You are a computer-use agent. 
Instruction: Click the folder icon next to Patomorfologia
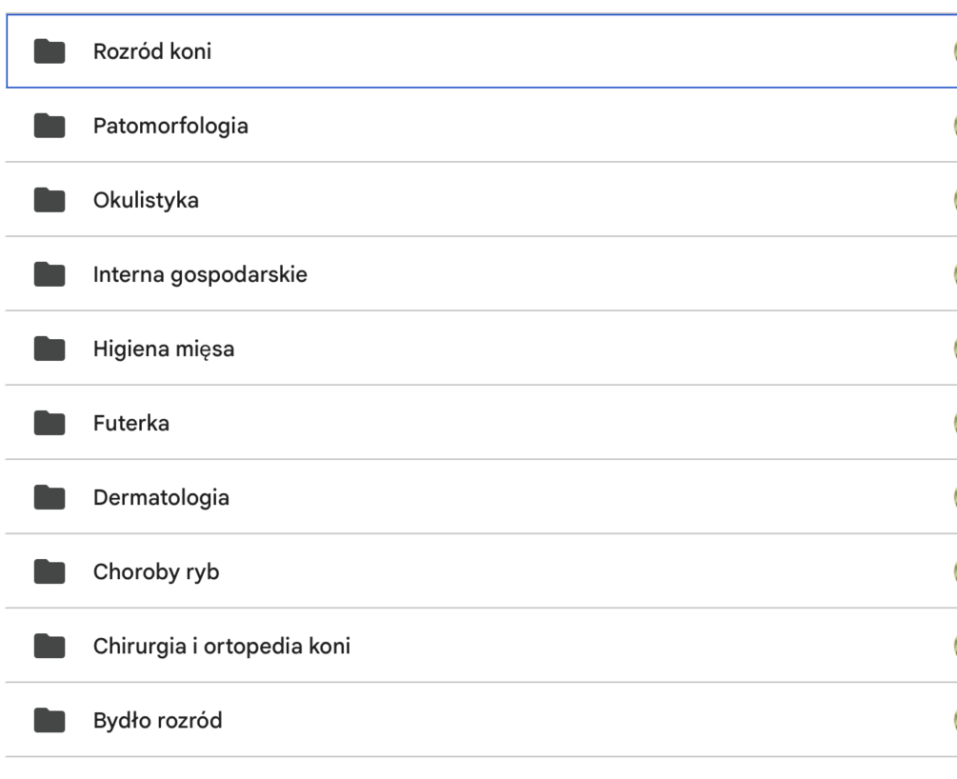click(49, 126)
